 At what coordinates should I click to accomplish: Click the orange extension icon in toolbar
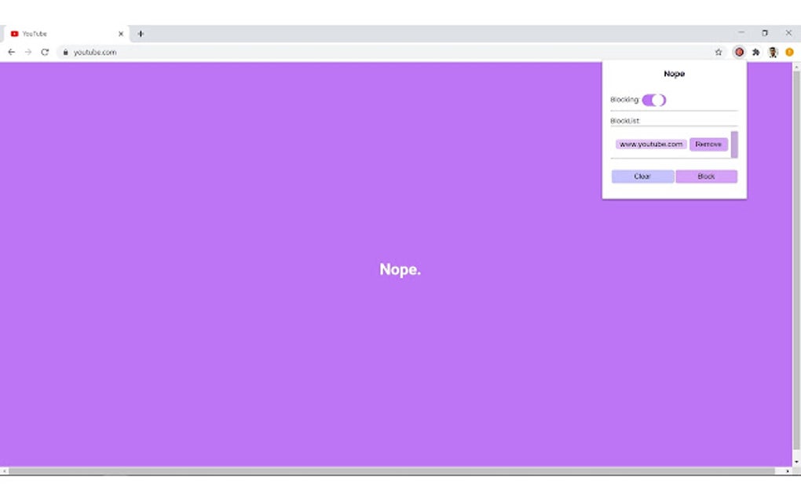point(789,52)
